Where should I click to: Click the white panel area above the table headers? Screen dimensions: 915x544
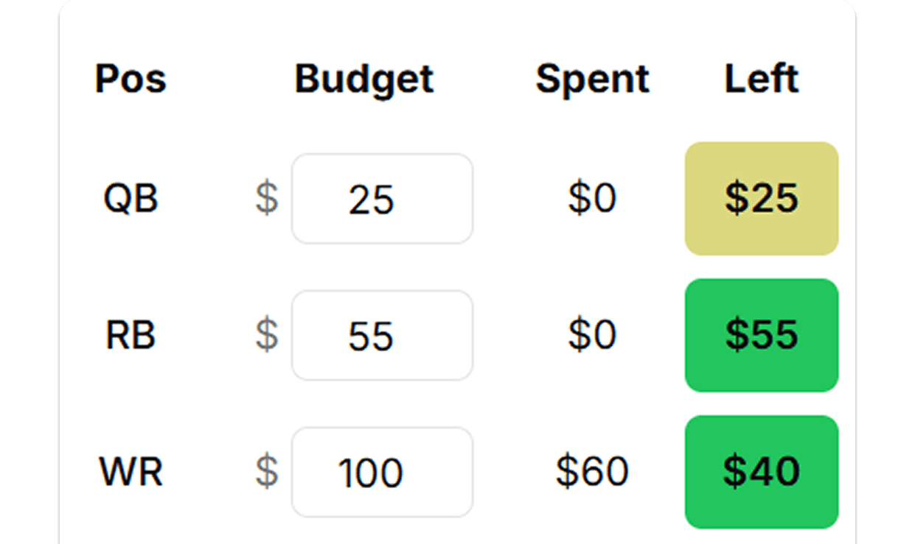[457, 29]
